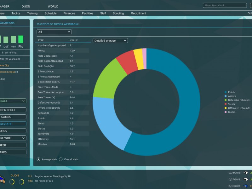252x189 pixels.
Task: Click the 3 Points Made row
Action: pos(63,72)
